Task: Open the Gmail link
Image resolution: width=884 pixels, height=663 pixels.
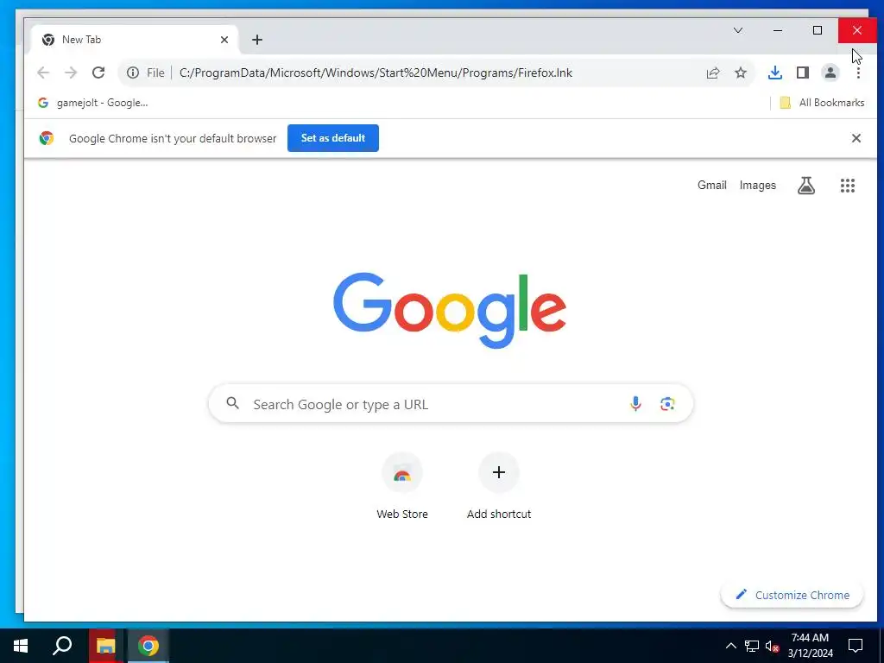Action: click(712, 186)
